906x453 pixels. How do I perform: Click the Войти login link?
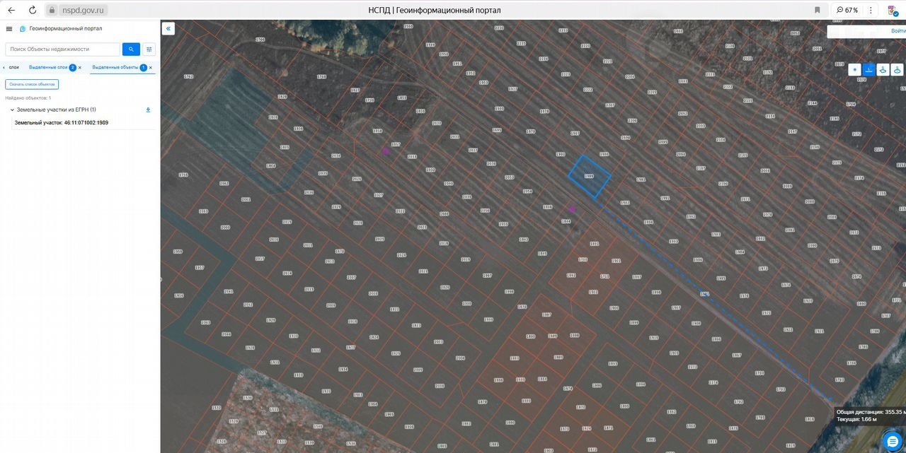point(898,31)
